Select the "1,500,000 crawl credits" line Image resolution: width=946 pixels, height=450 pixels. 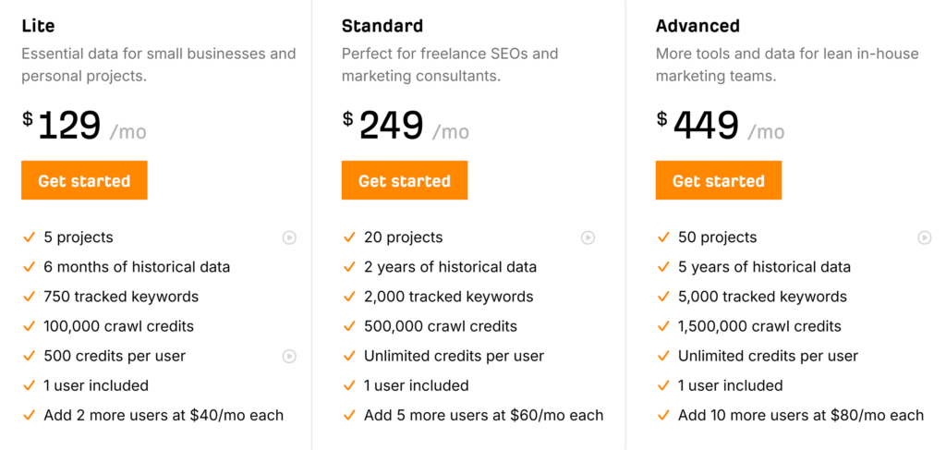(x=759, y=326)
